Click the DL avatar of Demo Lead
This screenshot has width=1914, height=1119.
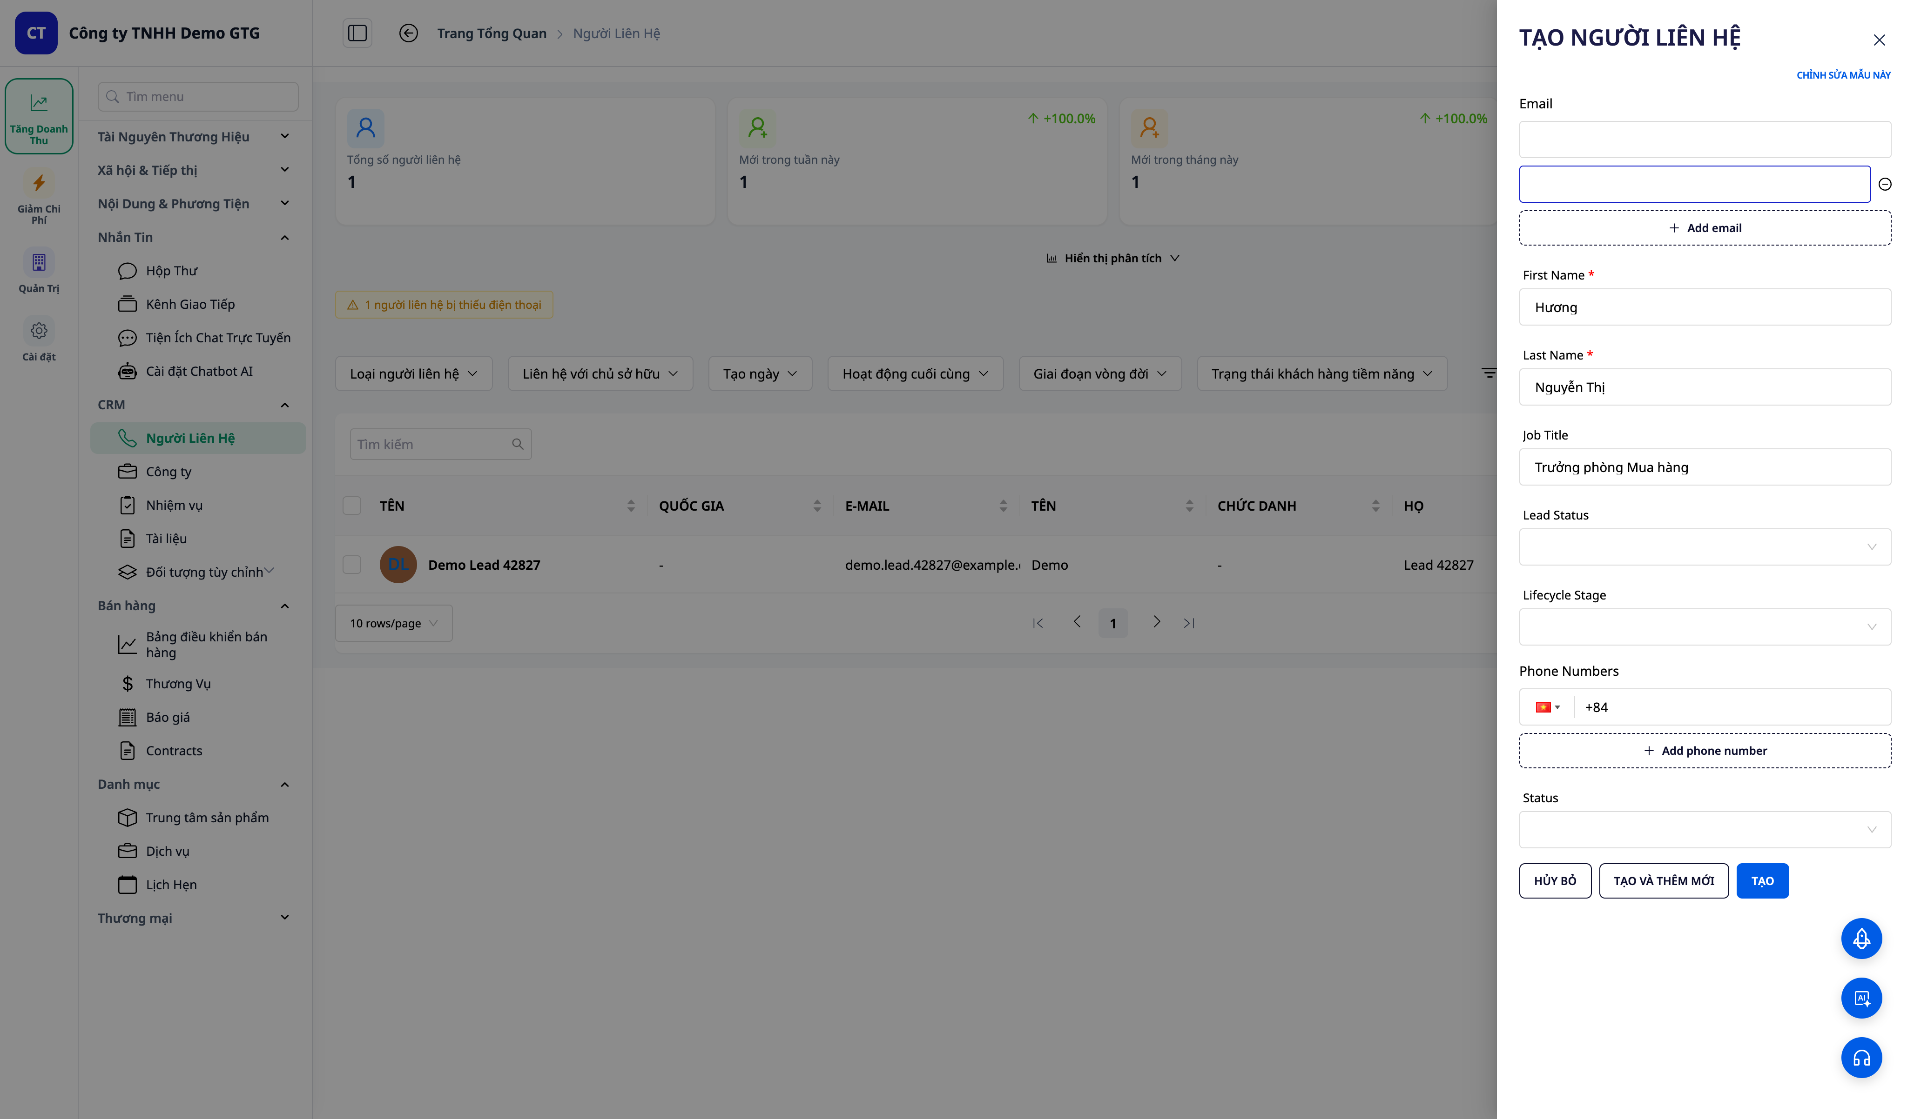[x=398, y=564]
